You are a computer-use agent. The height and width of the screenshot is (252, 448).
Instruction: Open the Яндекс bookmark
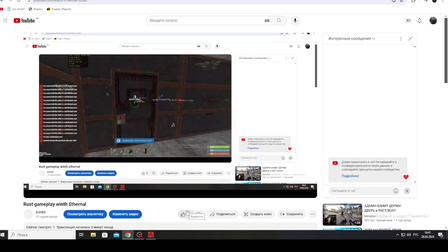[36, 9]
